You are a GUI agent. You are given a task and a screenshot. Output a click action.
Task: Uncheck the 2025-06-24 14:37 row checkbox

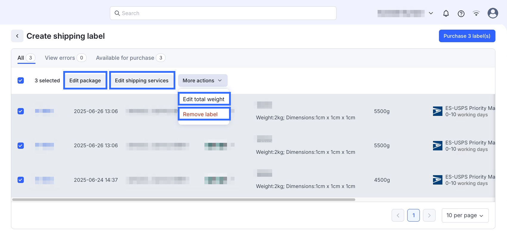coord(21,180)
